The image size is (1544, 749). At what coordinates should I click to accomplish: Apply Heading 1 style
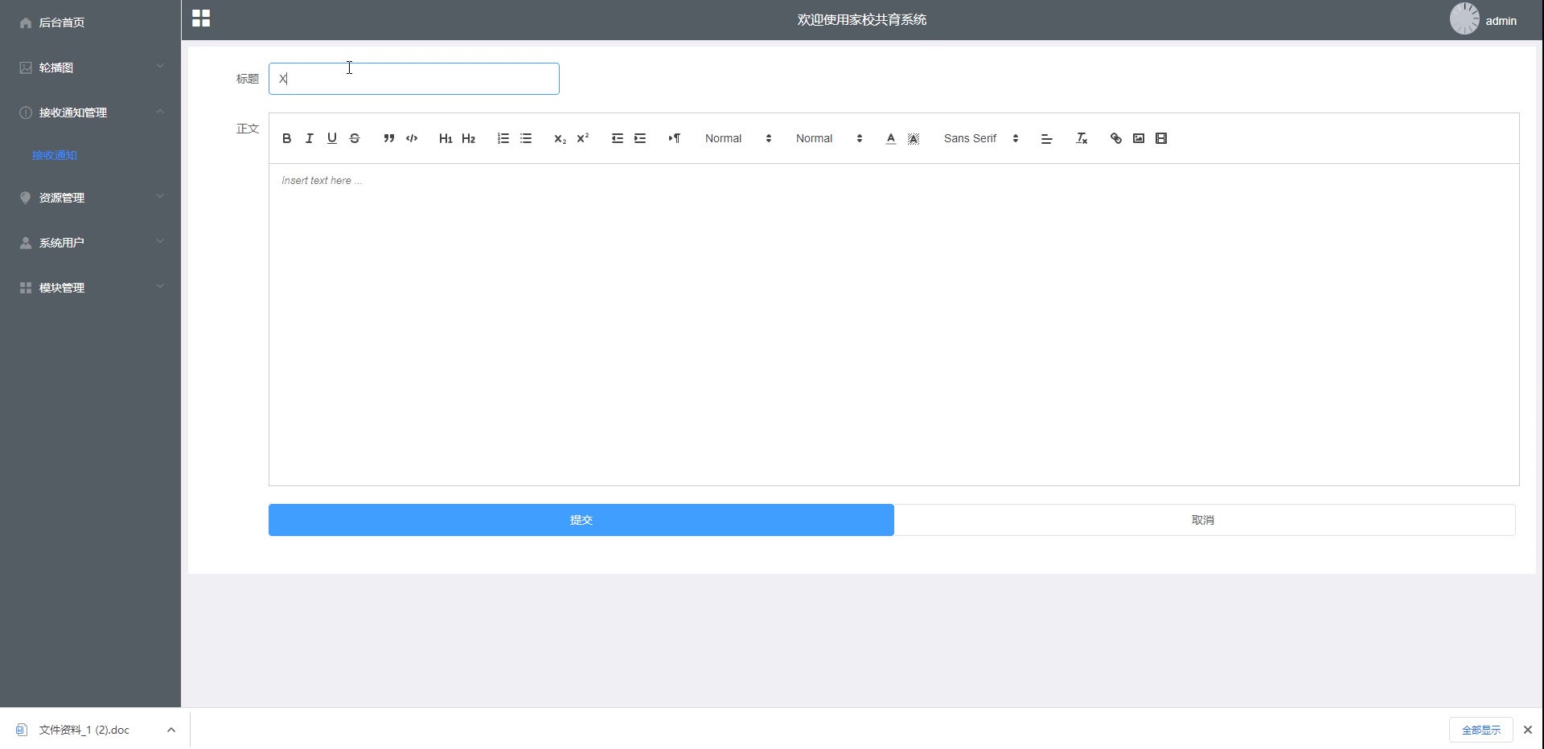[x=446, y=138]
